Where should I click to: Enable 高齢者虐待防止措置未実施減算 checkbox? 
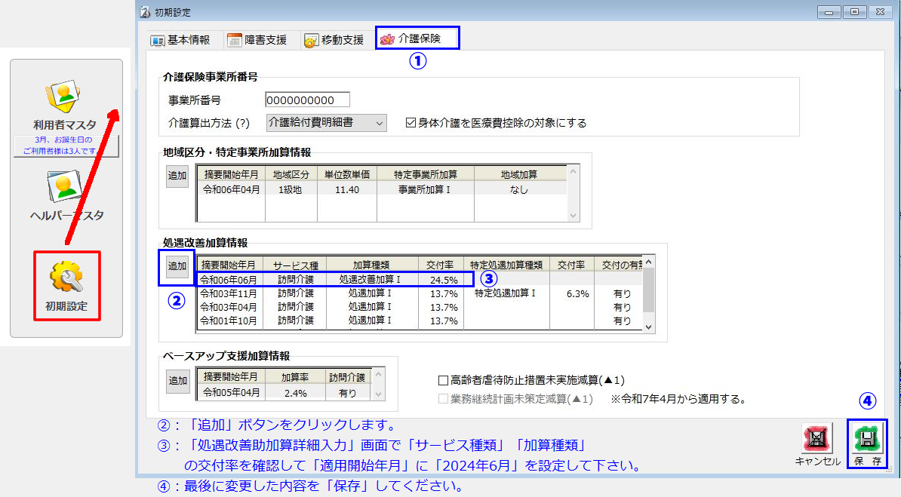[x=443, y=380]
